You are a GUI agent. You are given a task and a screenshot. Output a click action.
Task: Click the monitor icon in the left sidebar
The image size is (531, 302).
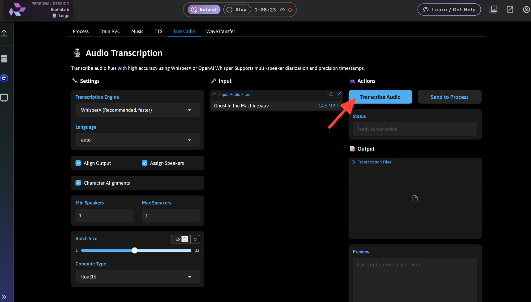coord(4,98)
